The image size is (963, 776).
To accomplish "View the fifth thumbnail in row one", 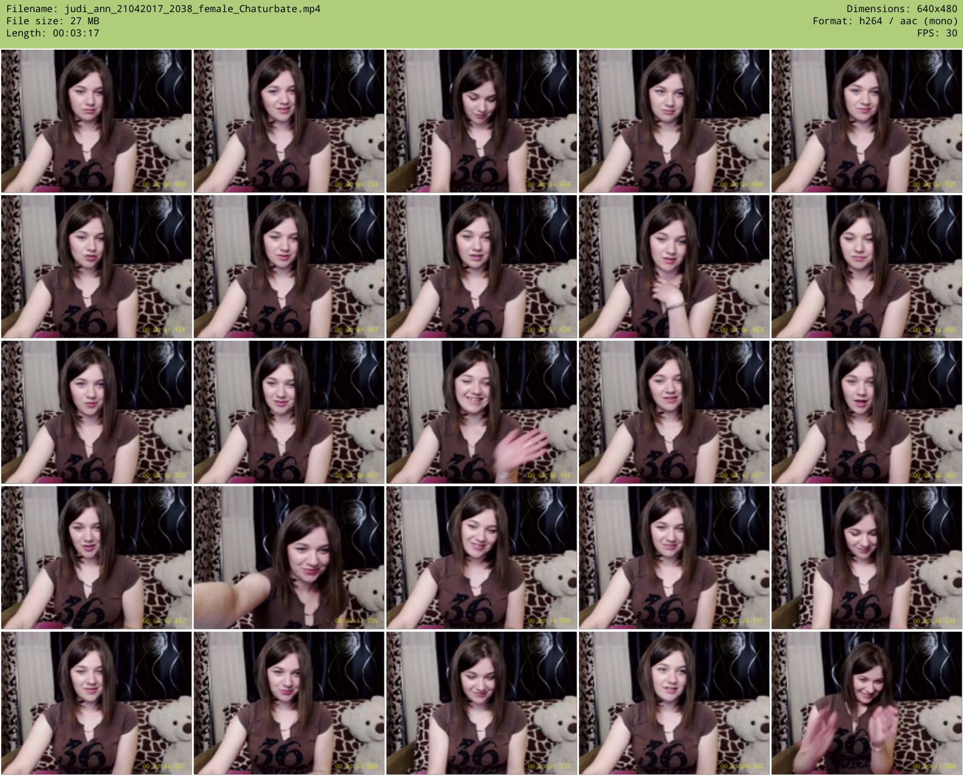I will tap(867, 121).
